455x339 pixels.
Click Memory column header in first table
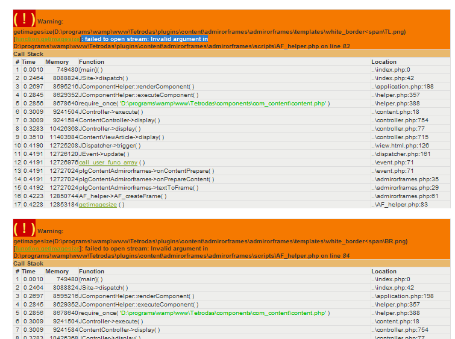click(x=57, y=62)
